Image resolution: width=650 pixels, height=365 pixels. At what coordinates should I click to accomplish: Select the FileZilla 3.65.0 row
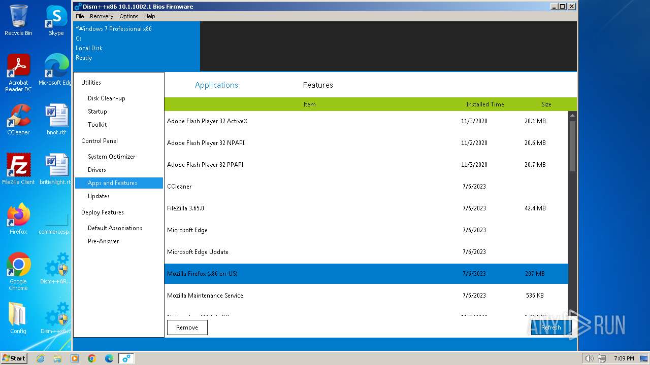366,208
